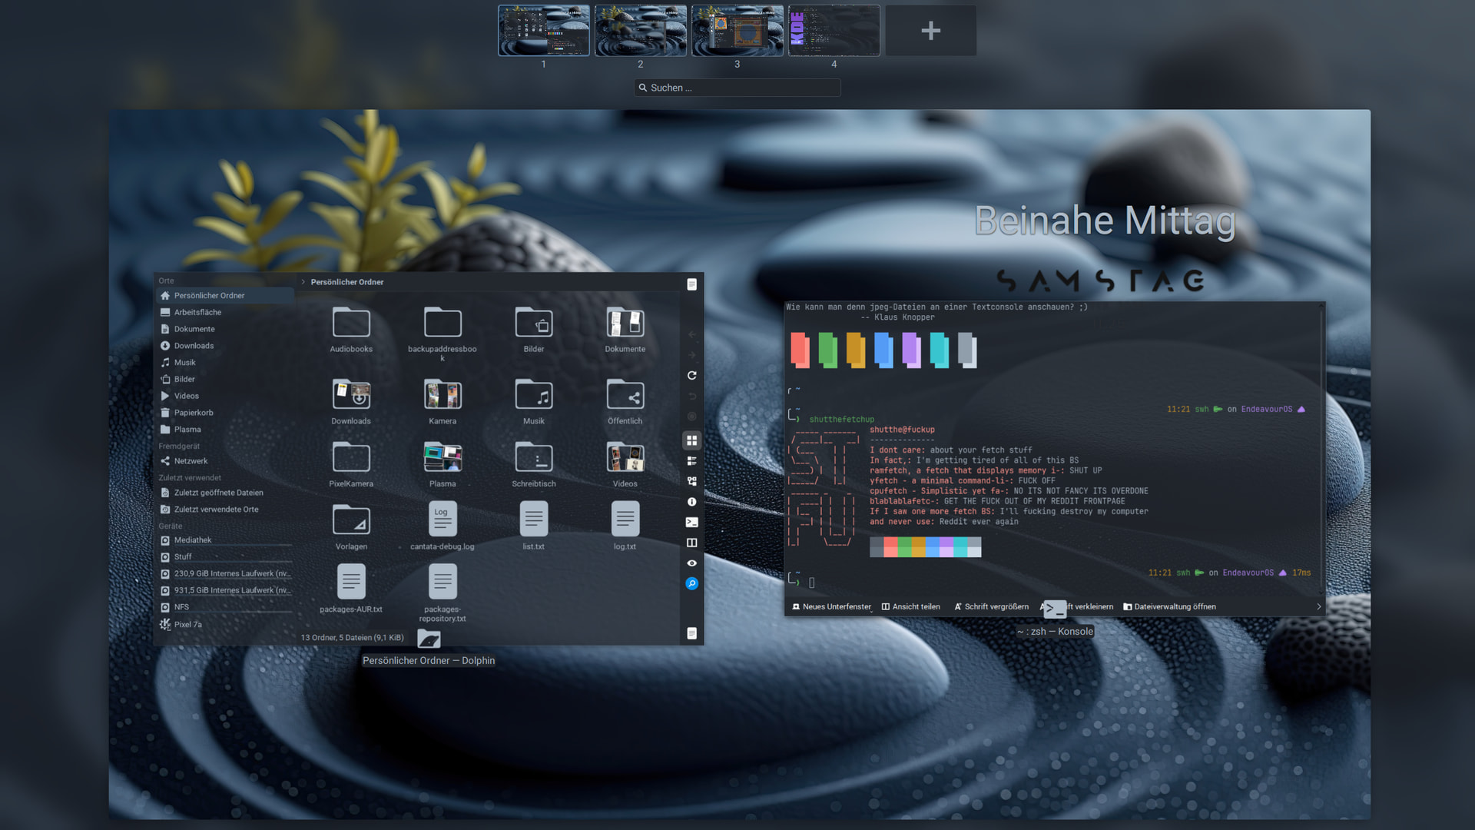Viewport: 1475px width, 830px height.
Task: Open terminal panel icon in Dolphin toolbar
Action: (691, 523)
